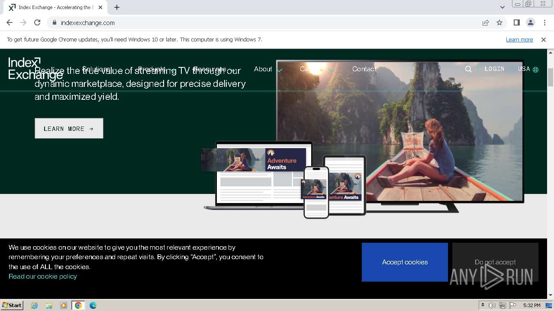Open the tab search dropdown arrow

pyautogui.click(x=502, y=7)
